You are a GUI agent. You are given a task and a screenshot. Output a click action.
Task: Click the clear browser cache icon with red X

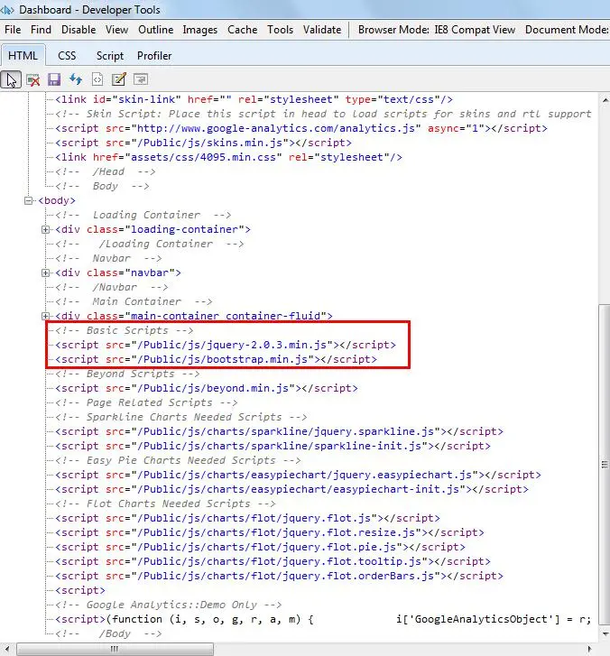tap(33, 79)
